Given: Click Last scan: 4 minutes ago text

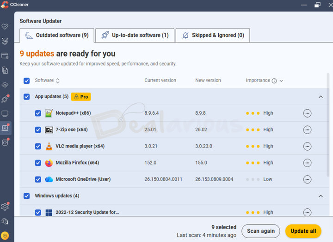Looking at the screenshot, I should pyautogui.click(x=207, y=235).
